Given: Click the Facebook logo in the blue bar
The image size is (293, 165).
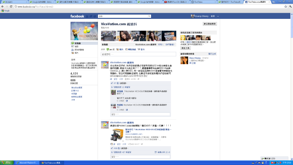Looking at the screenshot, I should 77,16.
